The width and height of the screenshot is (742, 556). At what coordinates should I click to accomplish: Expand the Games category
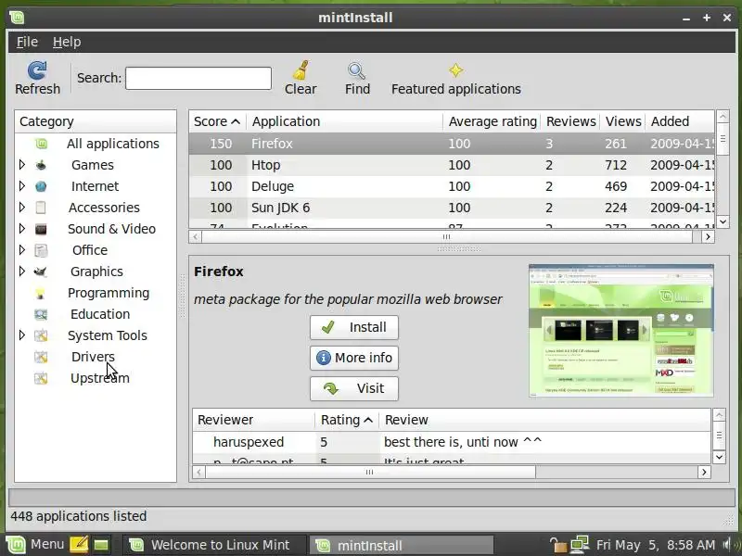21,165
